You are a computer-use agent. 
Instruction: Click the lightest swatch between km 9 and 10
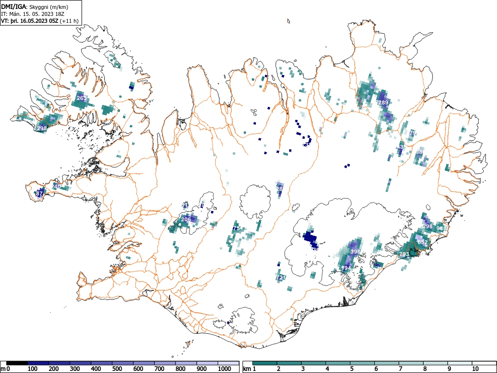460,363
